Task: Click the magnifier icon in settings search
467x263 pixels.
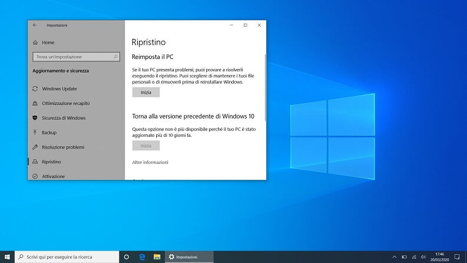Action: click(x=115, y=57)
